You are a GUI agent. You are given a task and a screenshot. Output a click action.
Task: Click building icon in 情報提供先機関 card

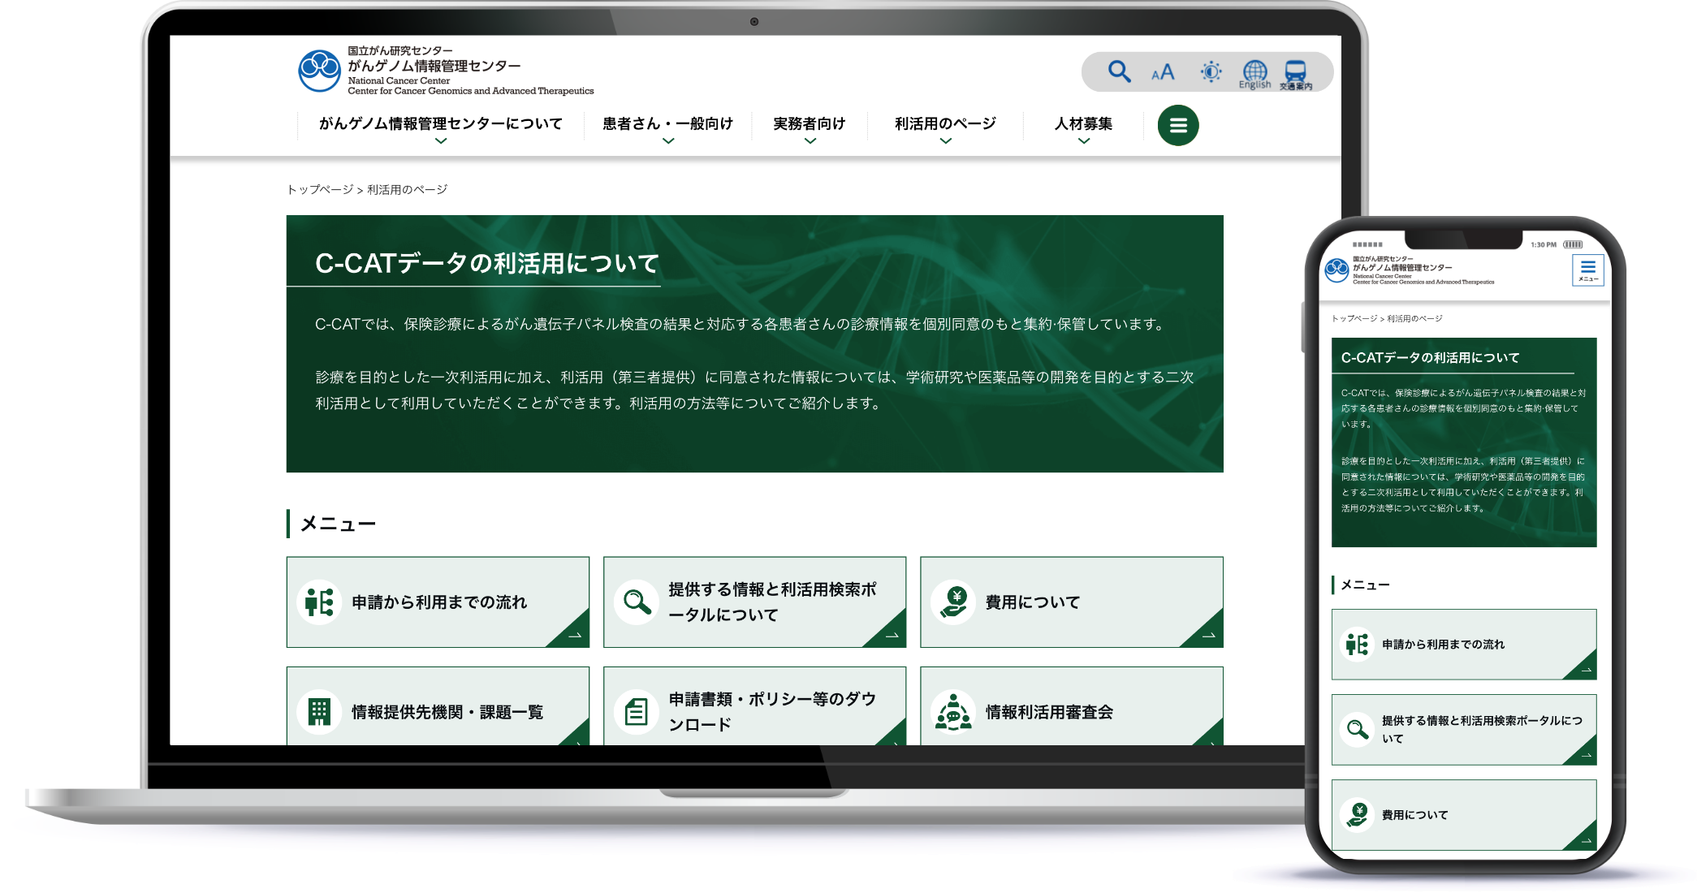tap(319, 712)
